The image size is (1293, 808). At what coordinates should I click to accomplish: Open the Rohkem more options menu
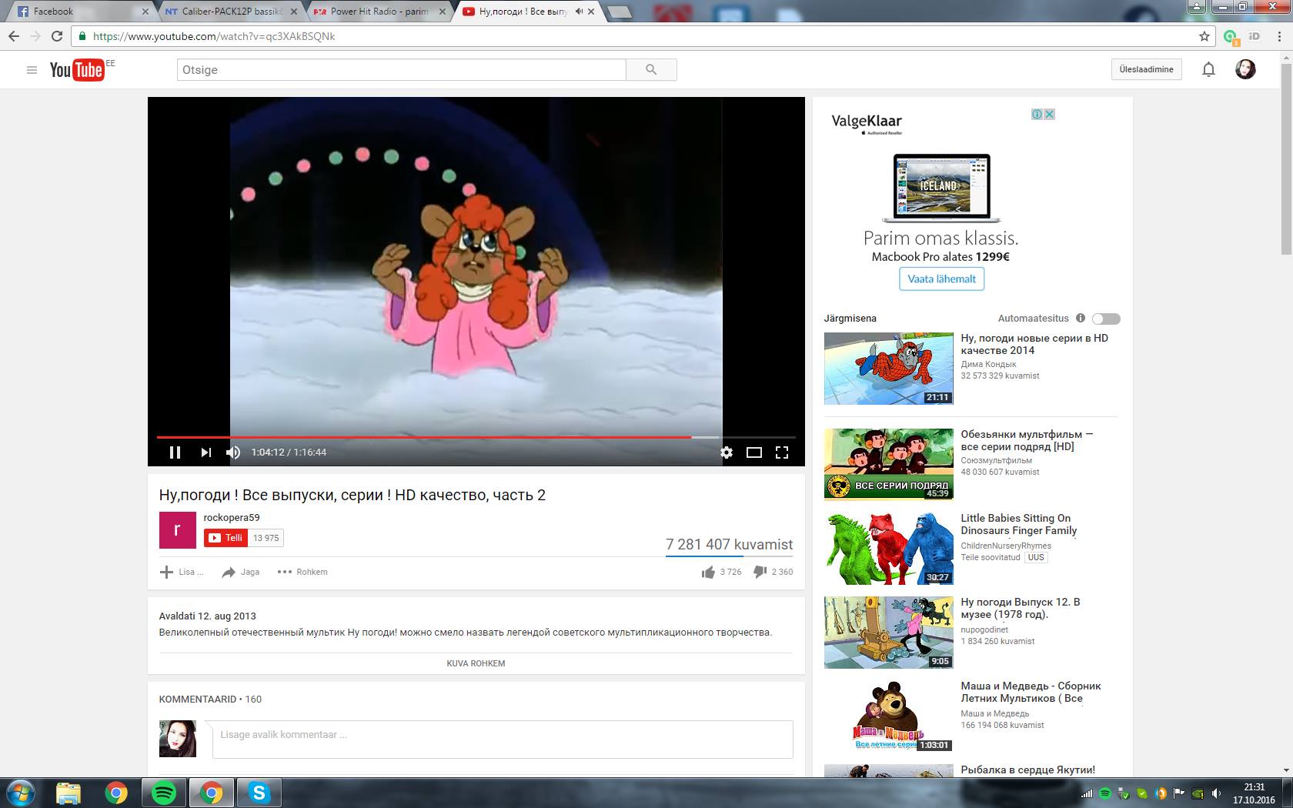click(x=302, y=572)
